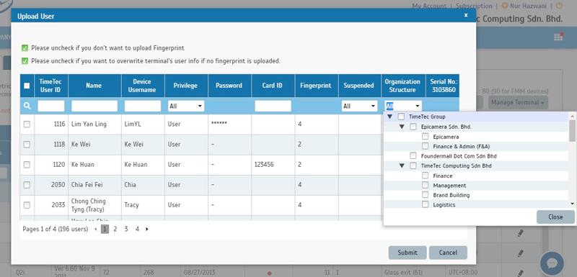
Task: Click the Privilege column header
Action: (x=185, y=86)
